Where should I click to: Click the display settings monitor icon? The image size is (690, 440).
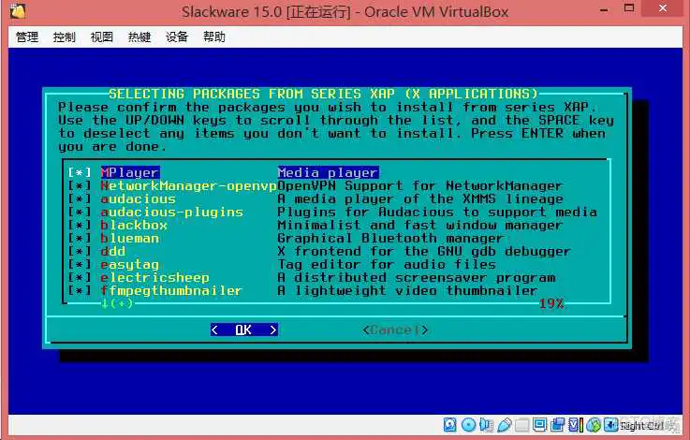click(x=539, y=425)
